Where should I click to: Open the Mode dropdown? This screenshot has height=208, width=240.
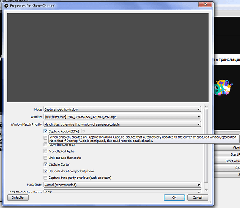122,109
